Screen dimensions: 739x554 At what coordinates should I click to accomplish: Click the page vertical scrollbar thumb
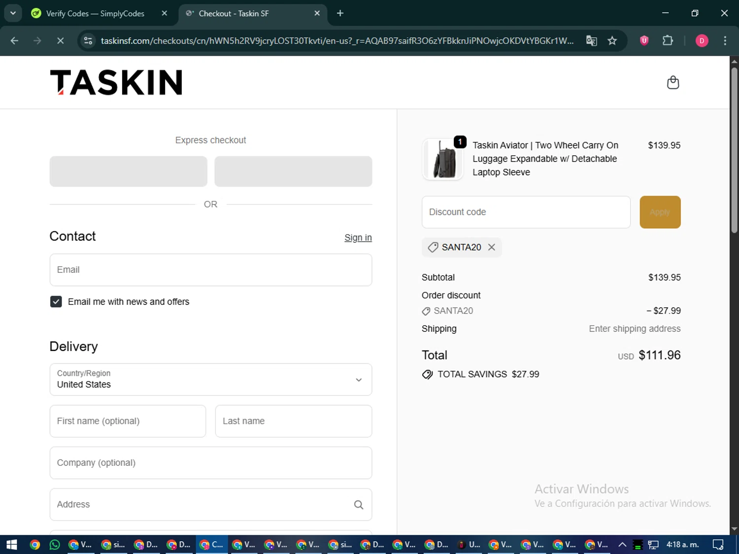[734, 150]
